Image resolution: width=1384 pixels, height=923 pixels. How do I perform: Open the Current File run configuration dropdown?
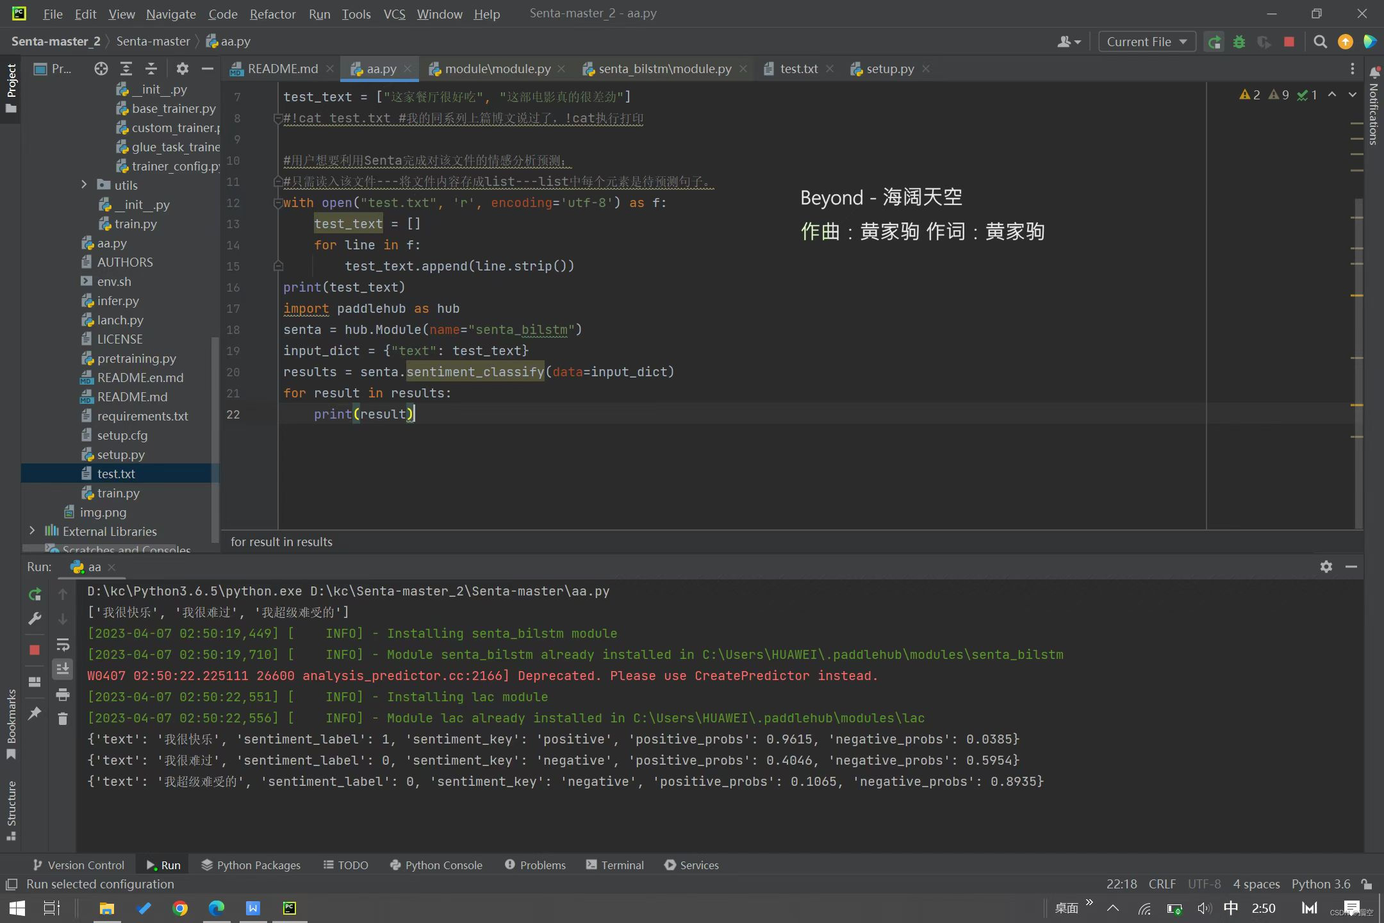tap(1146, 42)
